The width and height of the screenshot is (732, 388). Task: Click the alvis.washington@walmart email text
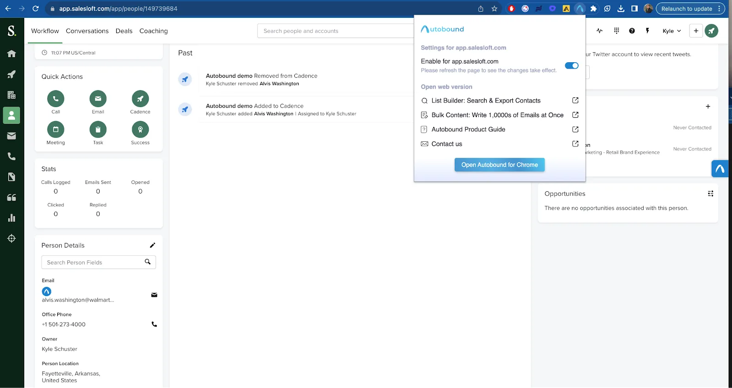tap(78, 300)
